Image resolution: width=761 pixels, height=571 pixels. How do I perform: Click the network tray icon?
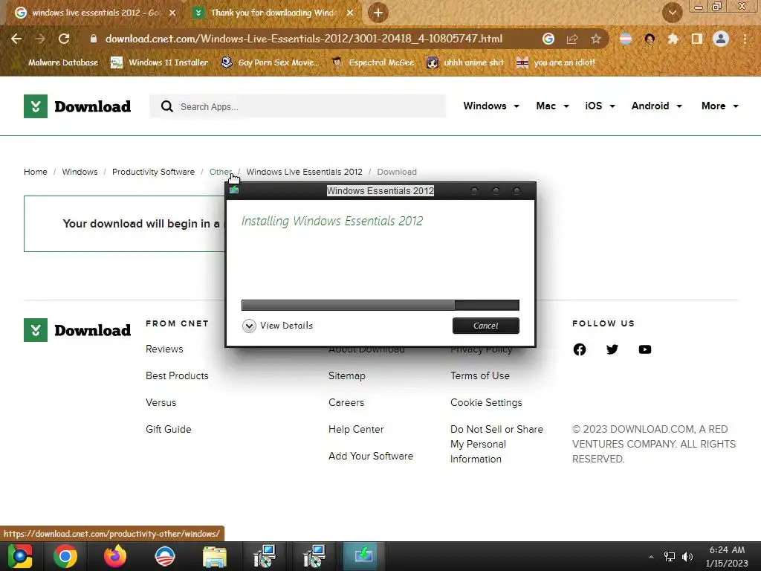point(670,556)
